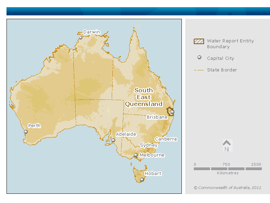
Task: Click the Hobart capital city marker
Action: (142, 179)
